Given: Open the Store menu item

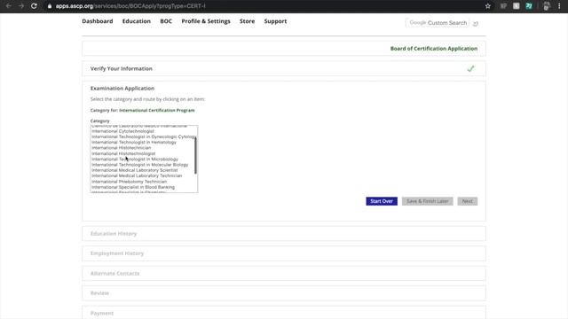Looking at the screenshot, I should click(x=247, y=21).
